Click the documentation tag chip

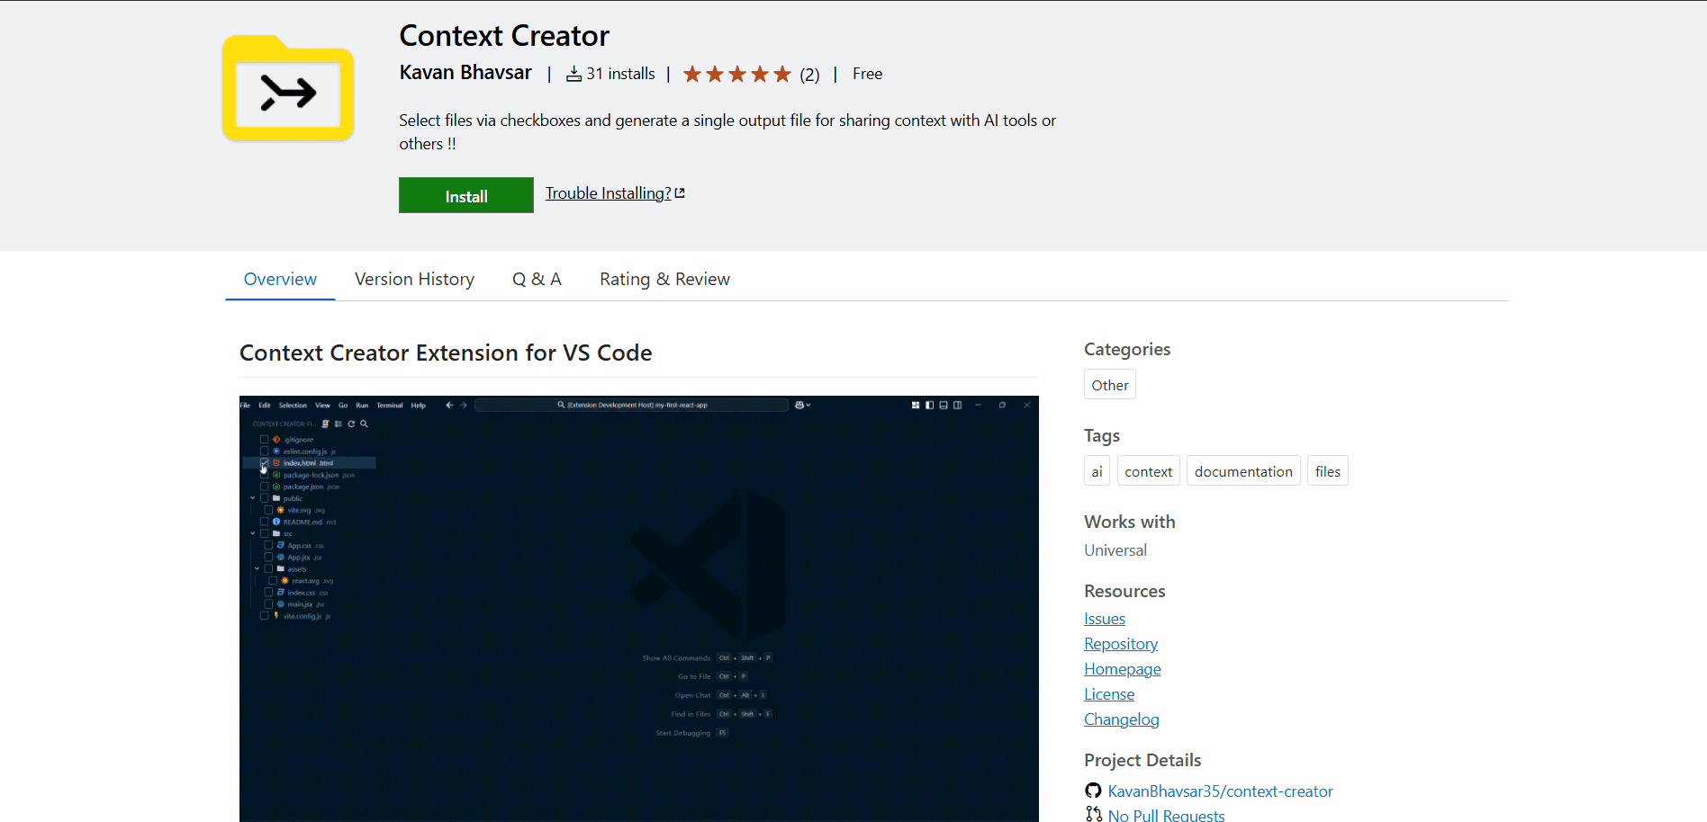coord(1243,471)
